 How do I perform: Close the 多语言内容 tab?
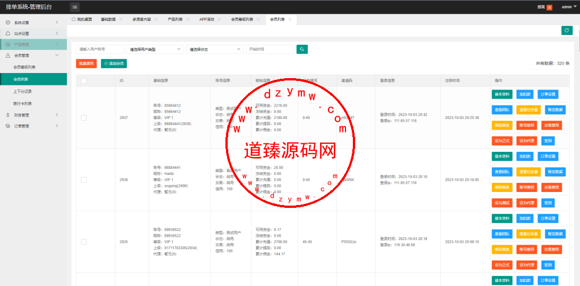tap(156, 19)
